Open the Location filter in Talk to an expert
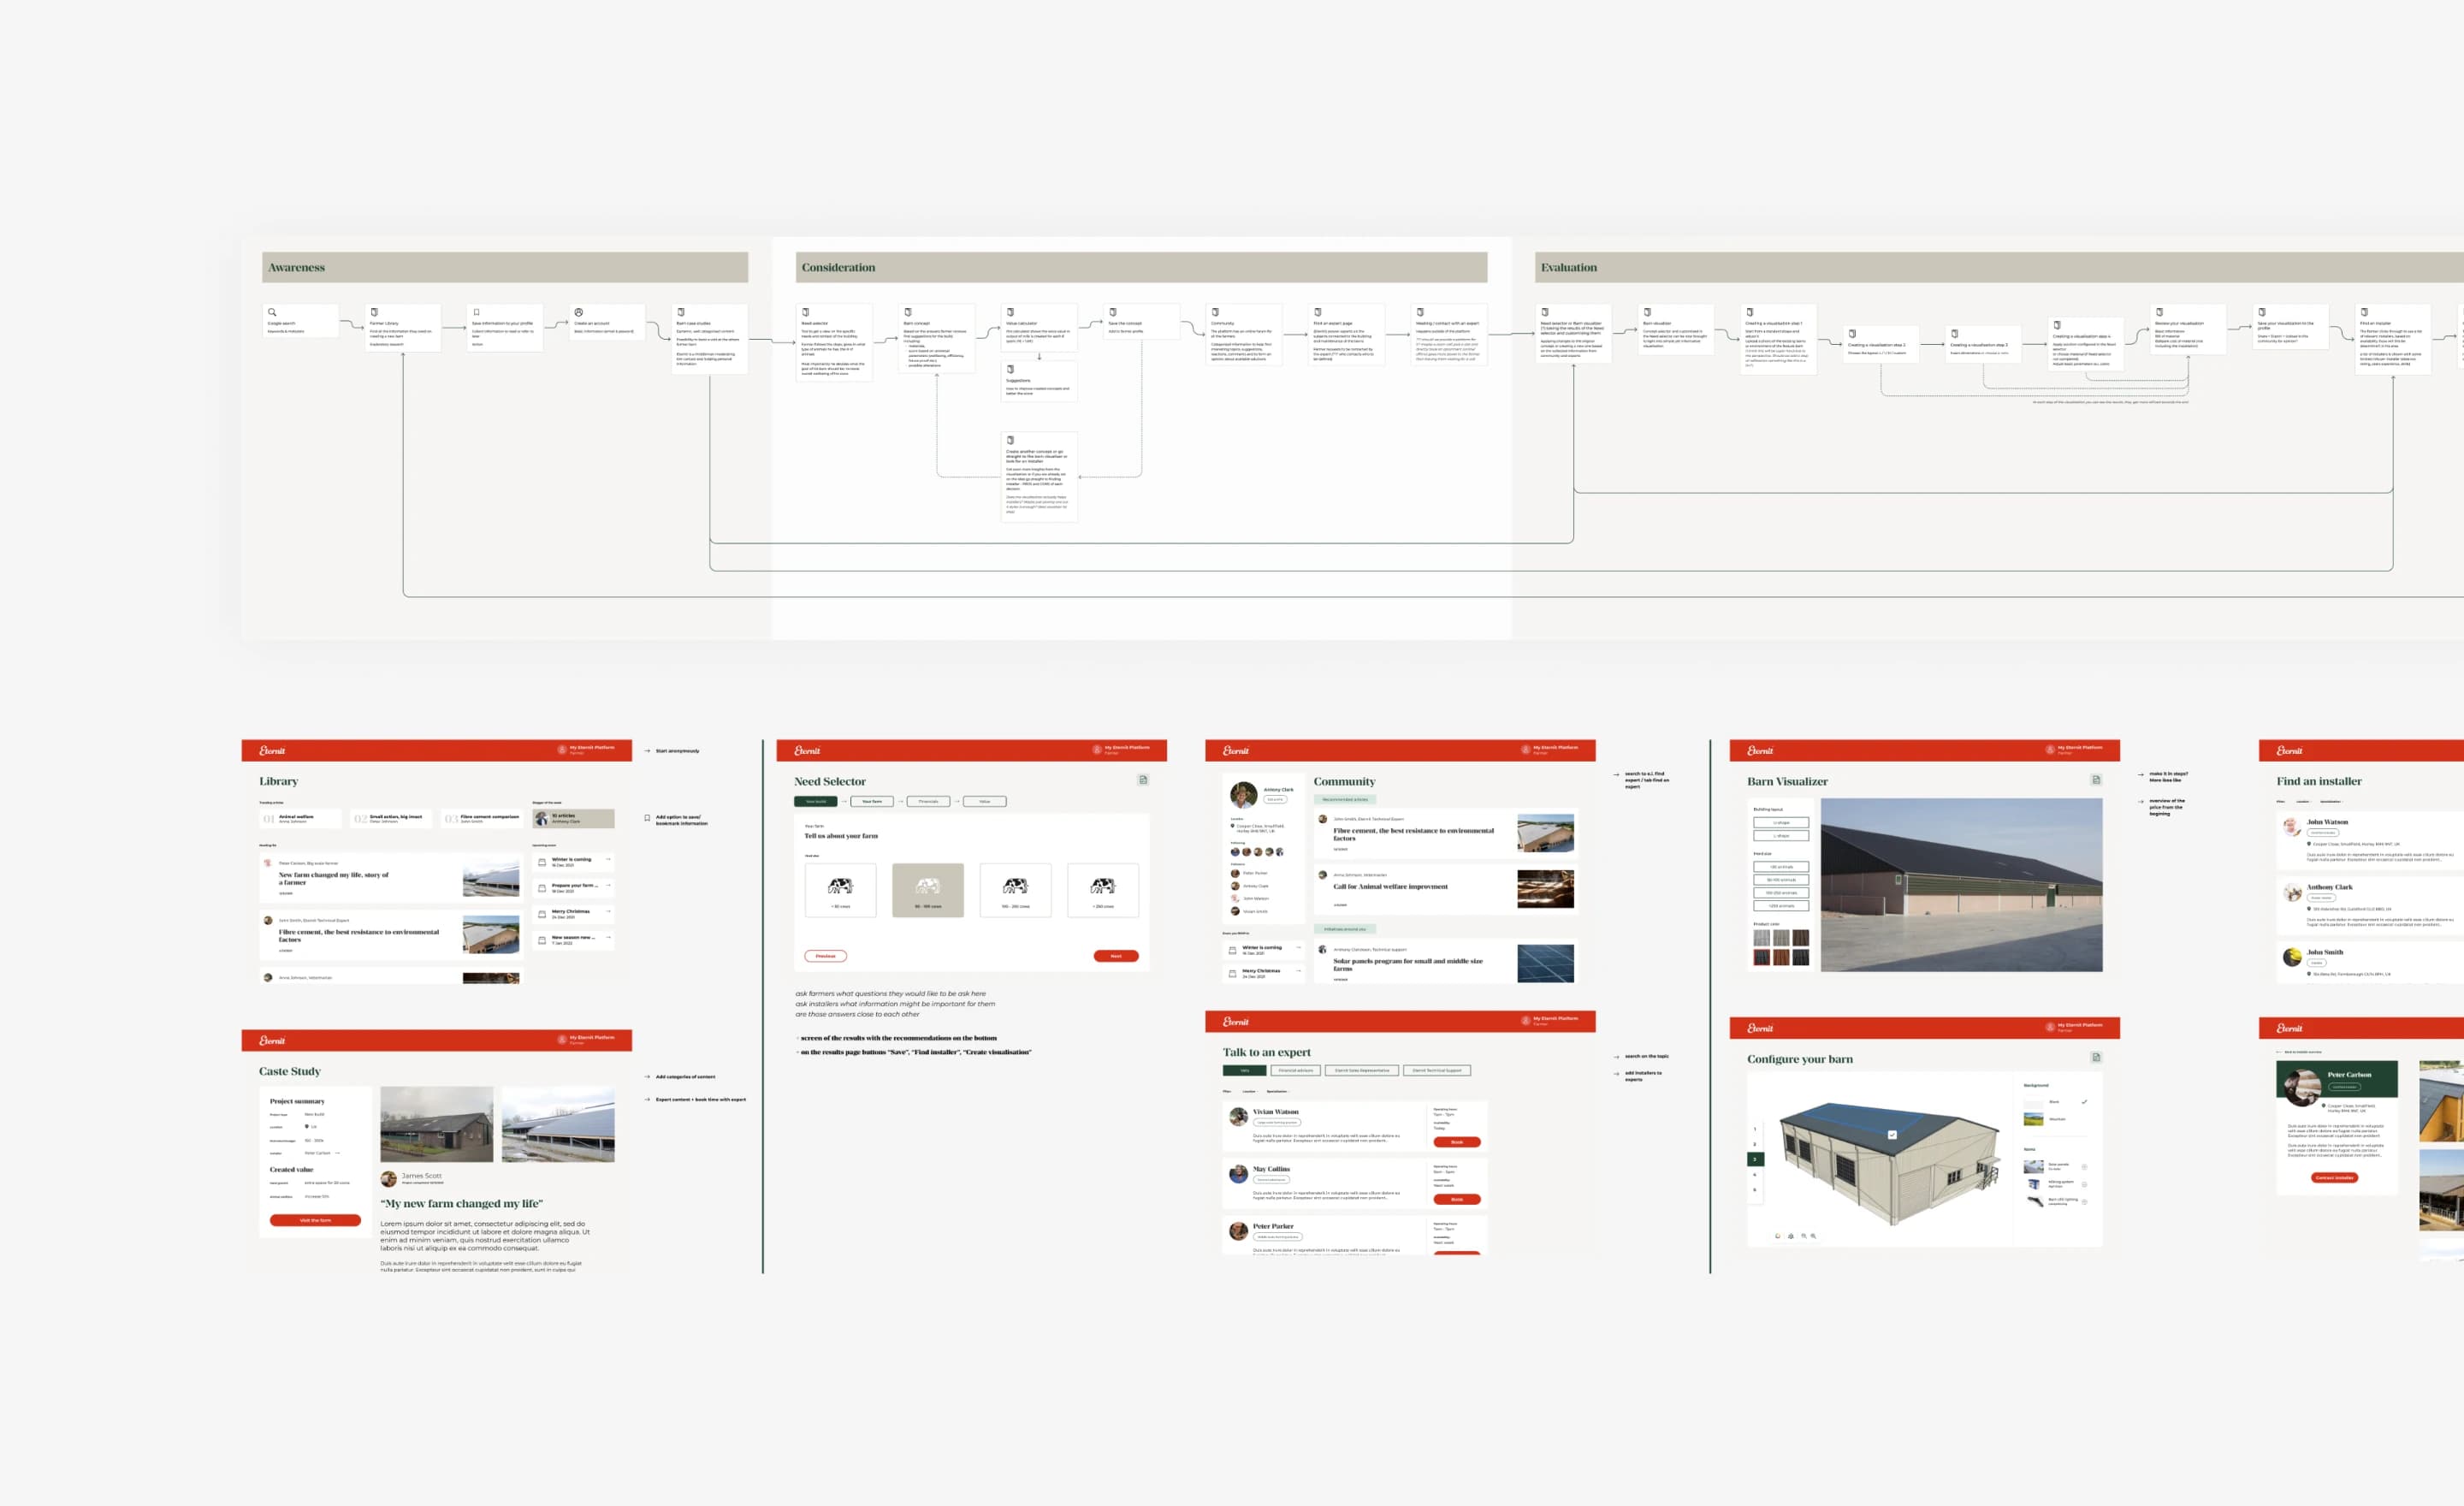Screen dimensions: 2464x1506 click(1250, 1092)
